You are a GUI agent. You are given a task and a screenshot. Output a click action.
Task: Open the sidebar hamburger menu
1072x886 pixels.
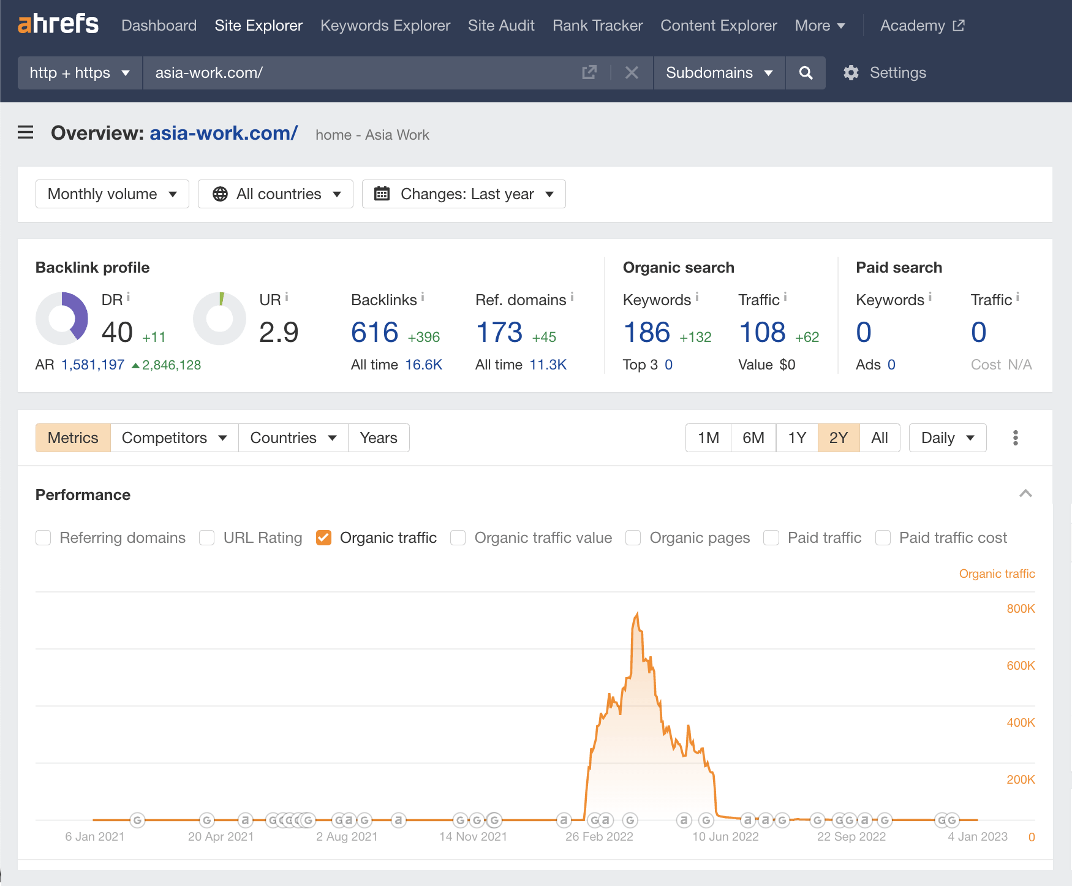click(x=25, y=132)
